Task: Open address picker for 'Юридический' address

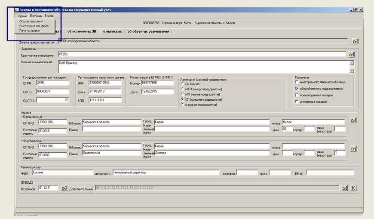Action: pos(353,120)
